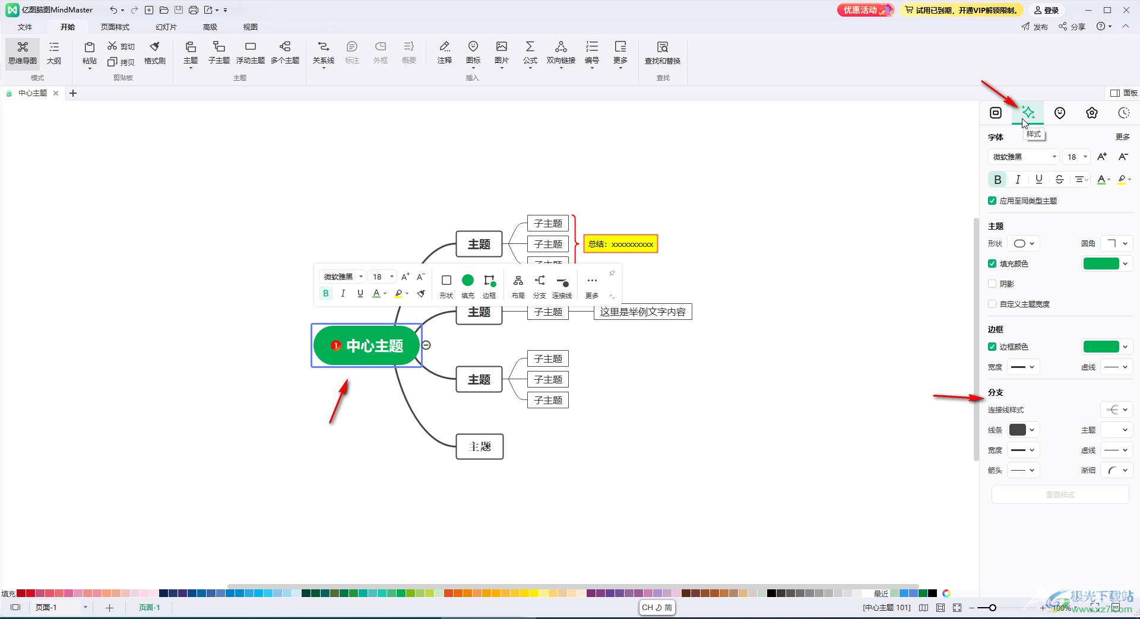Viewport: 1140px width, 619px height.
Task: Click strikethrough icon in the font panel
Action: pos(1059,179)
